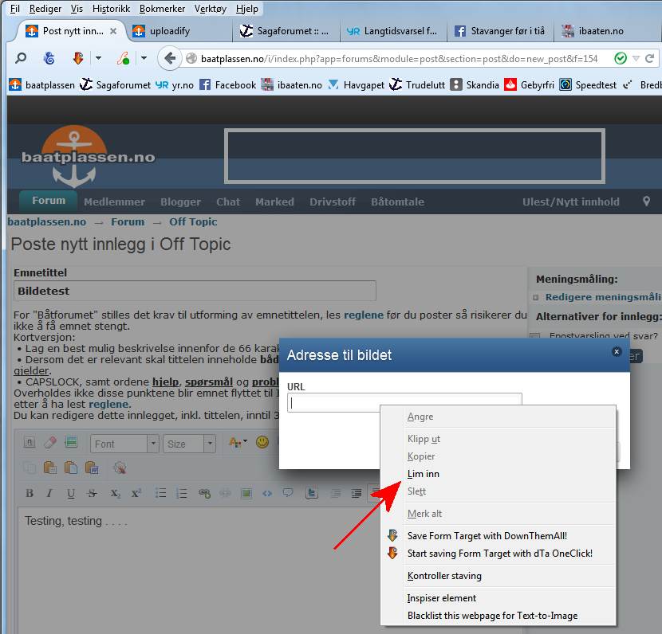
Task: Click the insert link editor icon
Action: 204,493
